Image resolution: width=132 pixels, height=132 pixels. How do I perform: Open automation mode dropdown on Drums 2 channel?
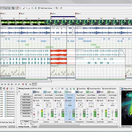coord(53,101)
